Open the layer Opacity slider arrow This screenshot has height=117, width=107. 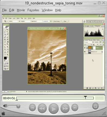[103, 42]
